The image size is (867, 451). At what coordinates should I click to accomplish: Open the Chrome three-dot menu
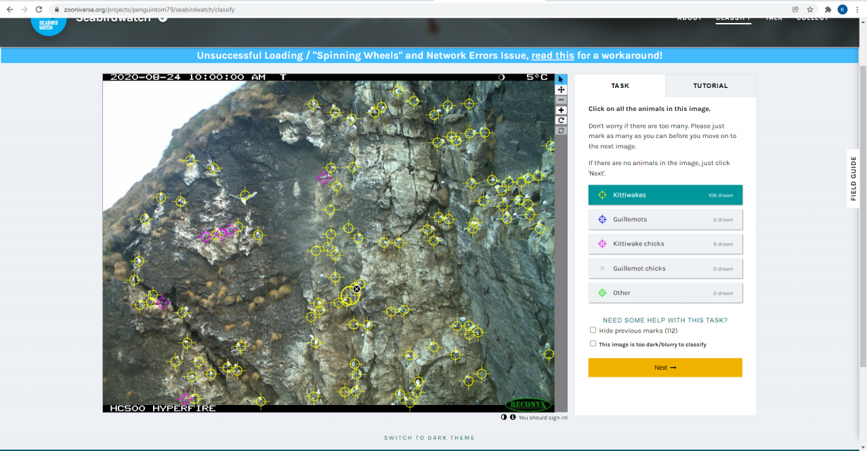coord(858,9)
